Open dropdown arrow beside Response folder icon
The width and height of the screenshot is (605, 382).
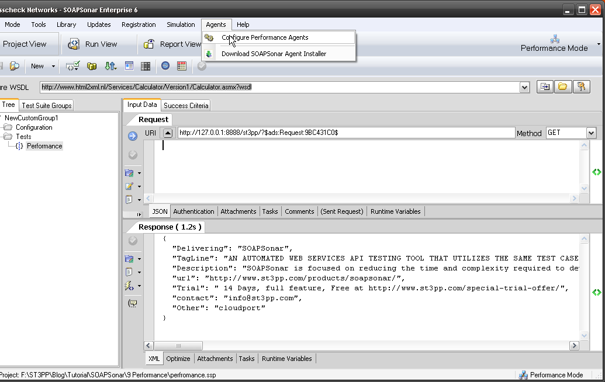[x=139, y=259]
